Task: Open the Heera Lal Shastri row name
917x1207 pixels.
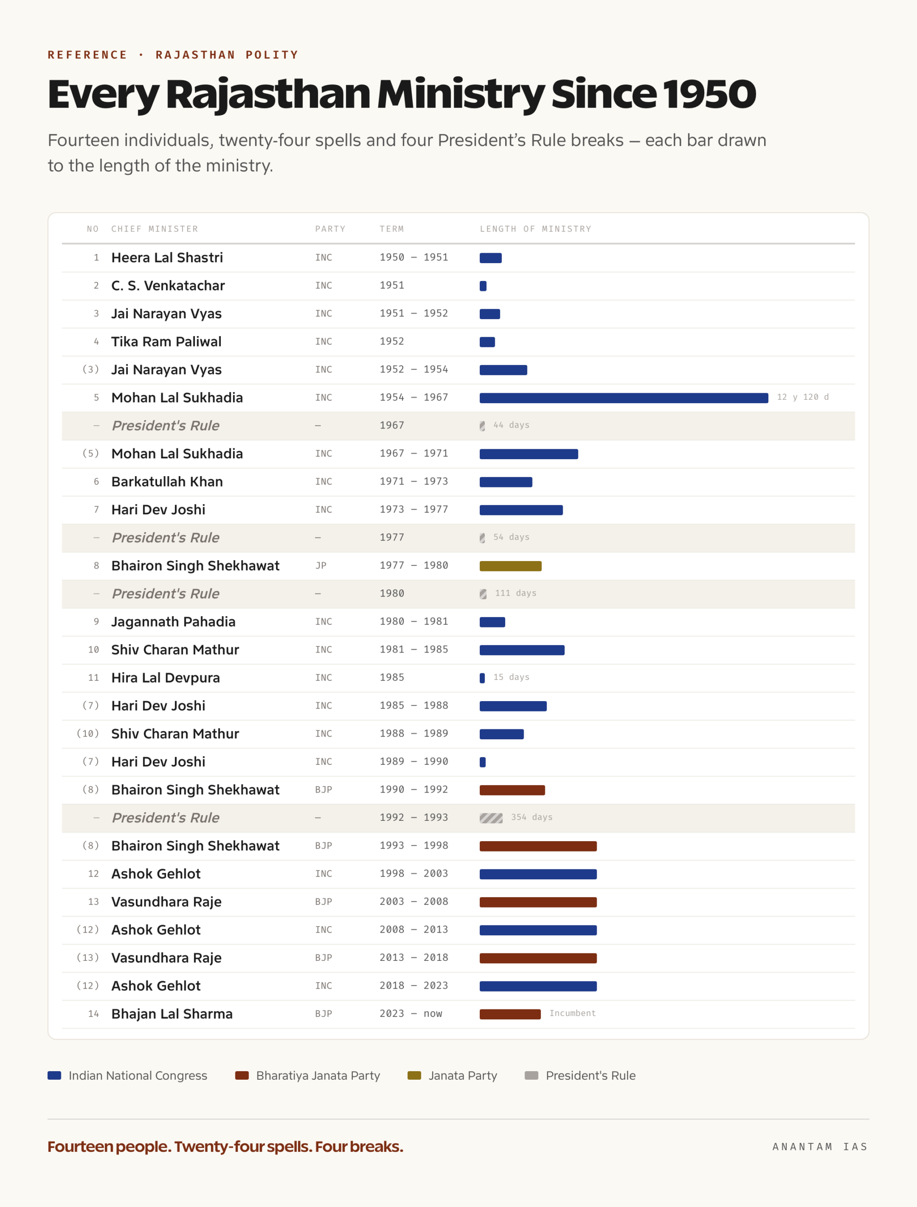Action: point(167,257)
